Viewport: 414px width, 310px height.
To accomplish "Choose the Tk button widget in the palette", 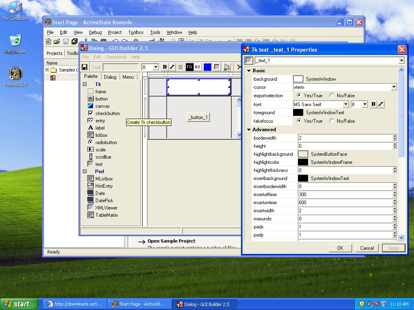I will click(97, 99).
